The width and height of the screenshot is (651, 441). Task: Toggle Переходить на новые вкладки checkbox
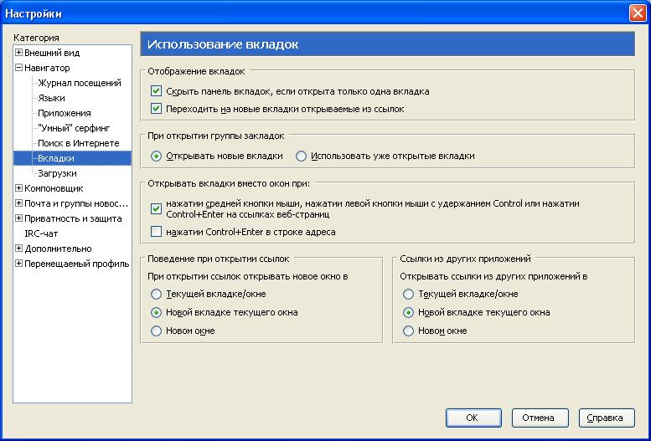156,109
